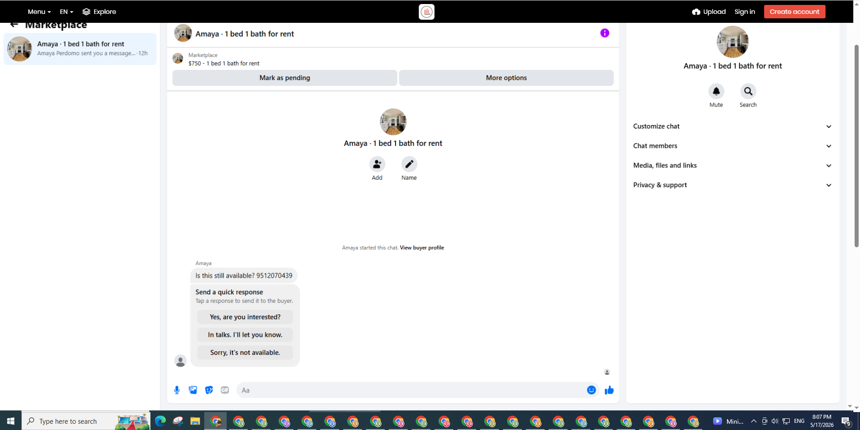The height and width of the screenshot is (430, 860).
Task: Search in conversation using the magnifier icon
Action: point(748,91)
